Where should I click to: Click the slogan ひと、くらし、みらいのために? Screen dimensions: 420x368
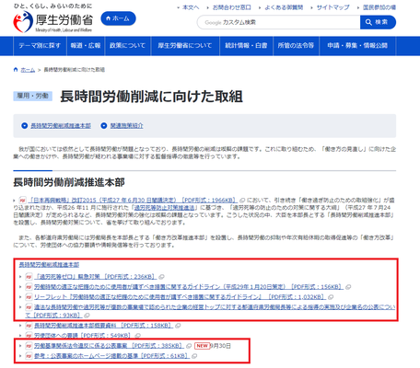[52, 6]
